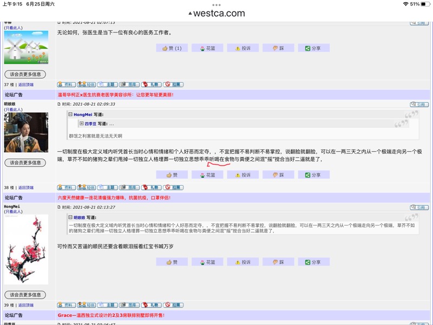The image size is (433, 325).
Task: Share 明娘娘's post via 分享
Action: click(314, 175)
